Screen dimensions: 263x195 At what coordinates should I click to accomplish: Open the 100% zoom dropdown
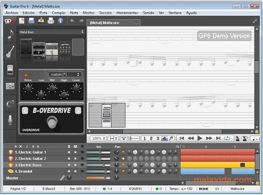pos(98,138)
